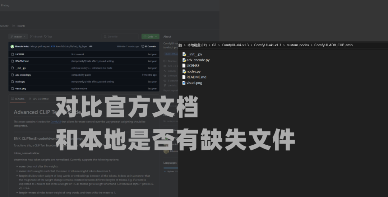
Task: Select README.md icon in the Explorer window
Action: [184, 77]
